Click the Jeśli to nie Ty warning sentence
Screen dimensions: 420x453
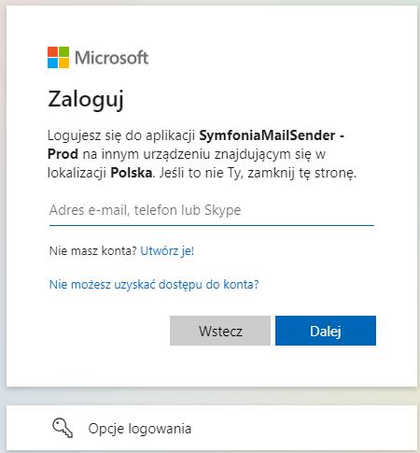258,173
